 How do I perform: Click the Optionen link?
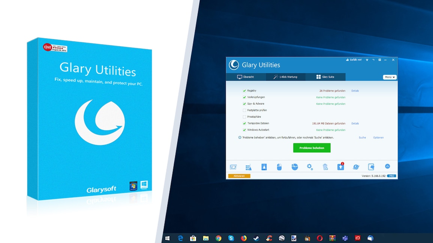click(x=378, y=138)
